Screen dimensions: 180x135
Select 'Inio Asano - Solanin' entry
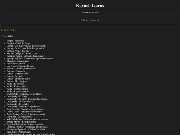[16, 63]
